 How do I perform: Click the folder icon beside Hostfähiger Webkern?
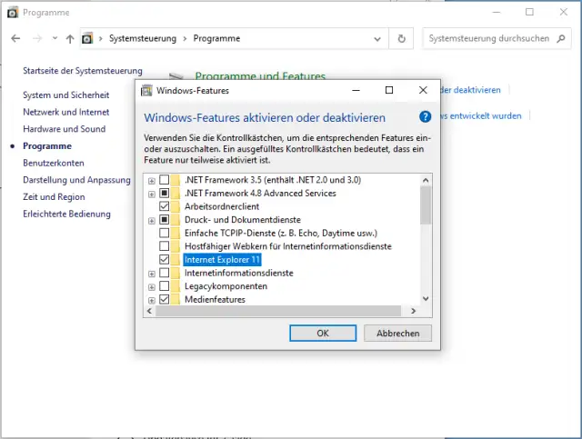click(x=176, y=246)
